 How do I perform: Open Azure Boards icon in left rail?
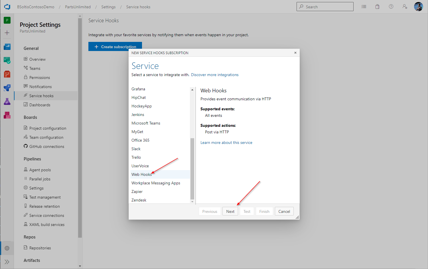(7, 60)
